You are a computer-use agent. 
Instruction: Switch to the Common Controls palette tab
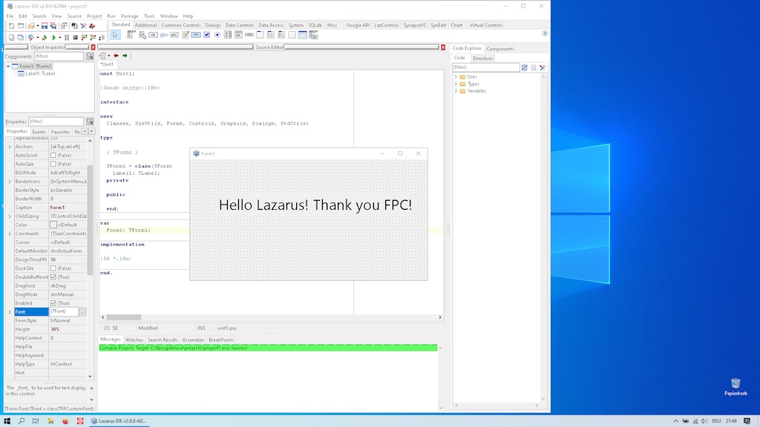180,25
